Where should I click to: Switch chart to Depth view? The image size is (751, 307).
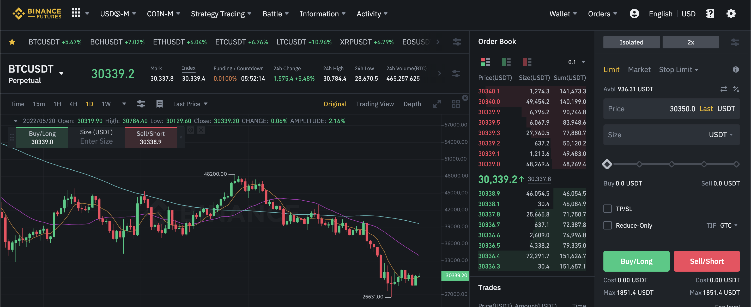click(412, 104)
